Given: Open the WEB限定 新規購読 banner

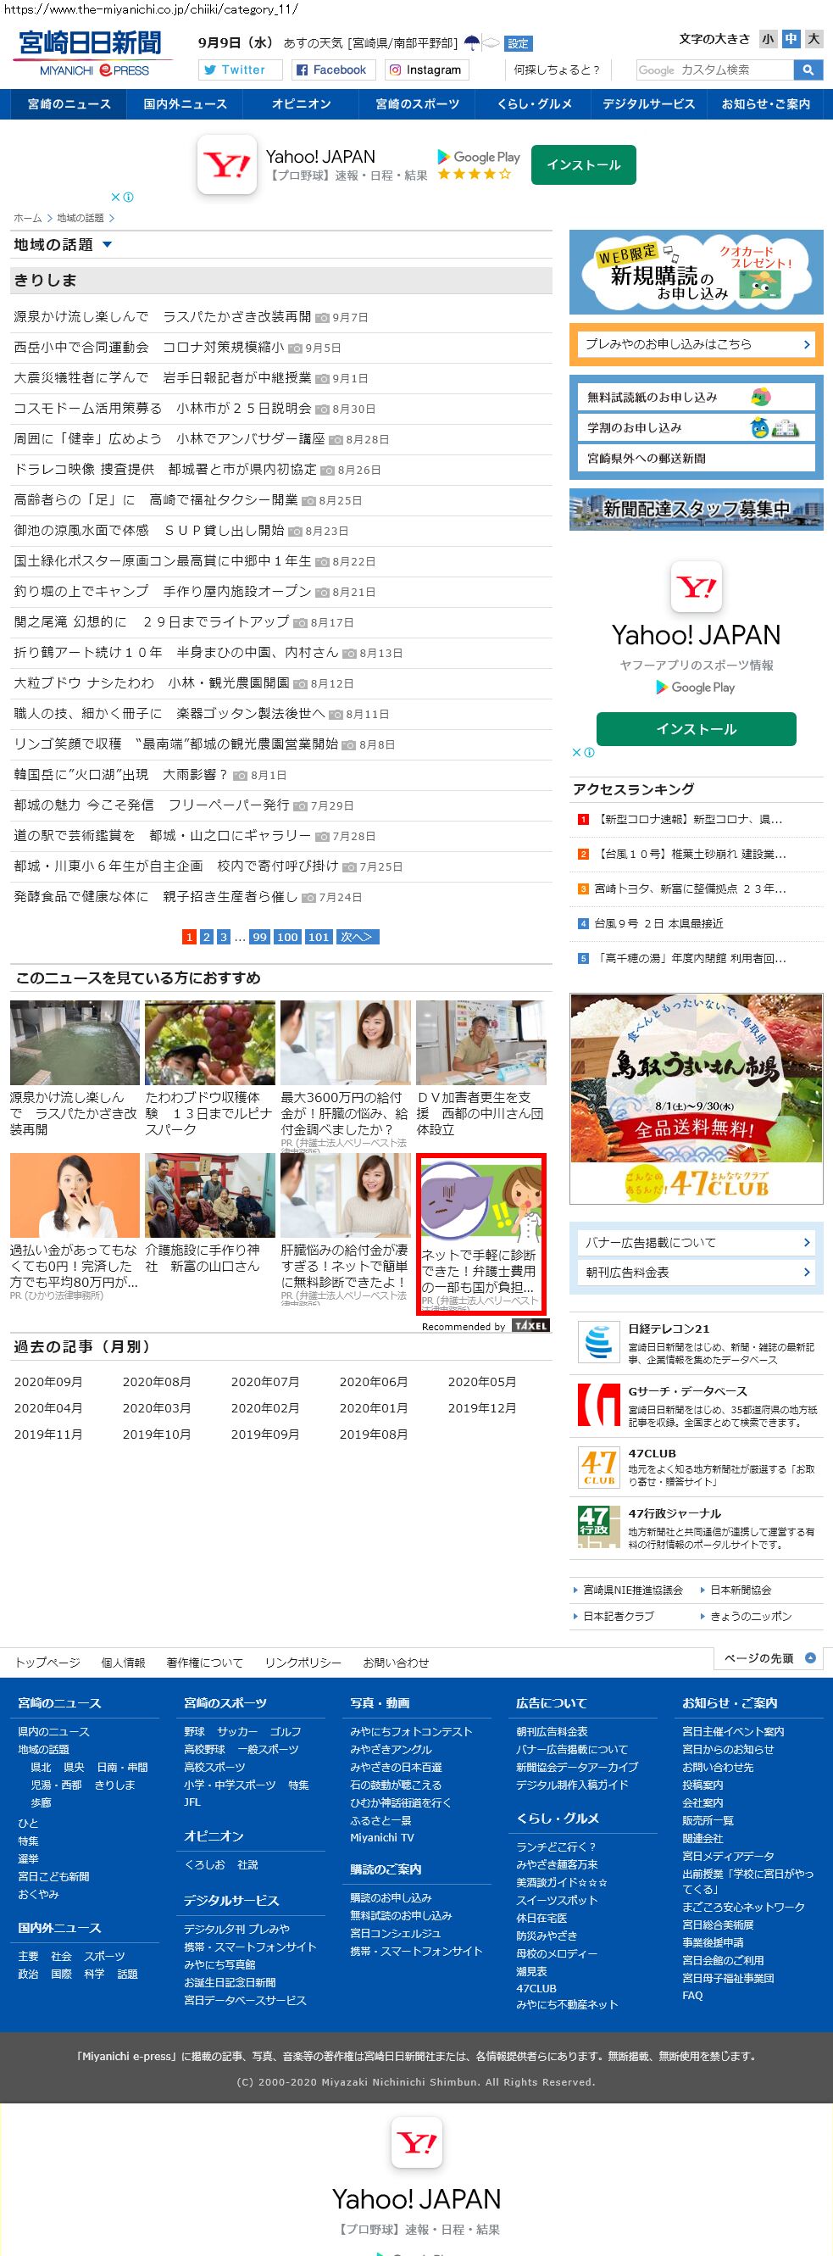Looking at the screenshot, I should point(696,272).
